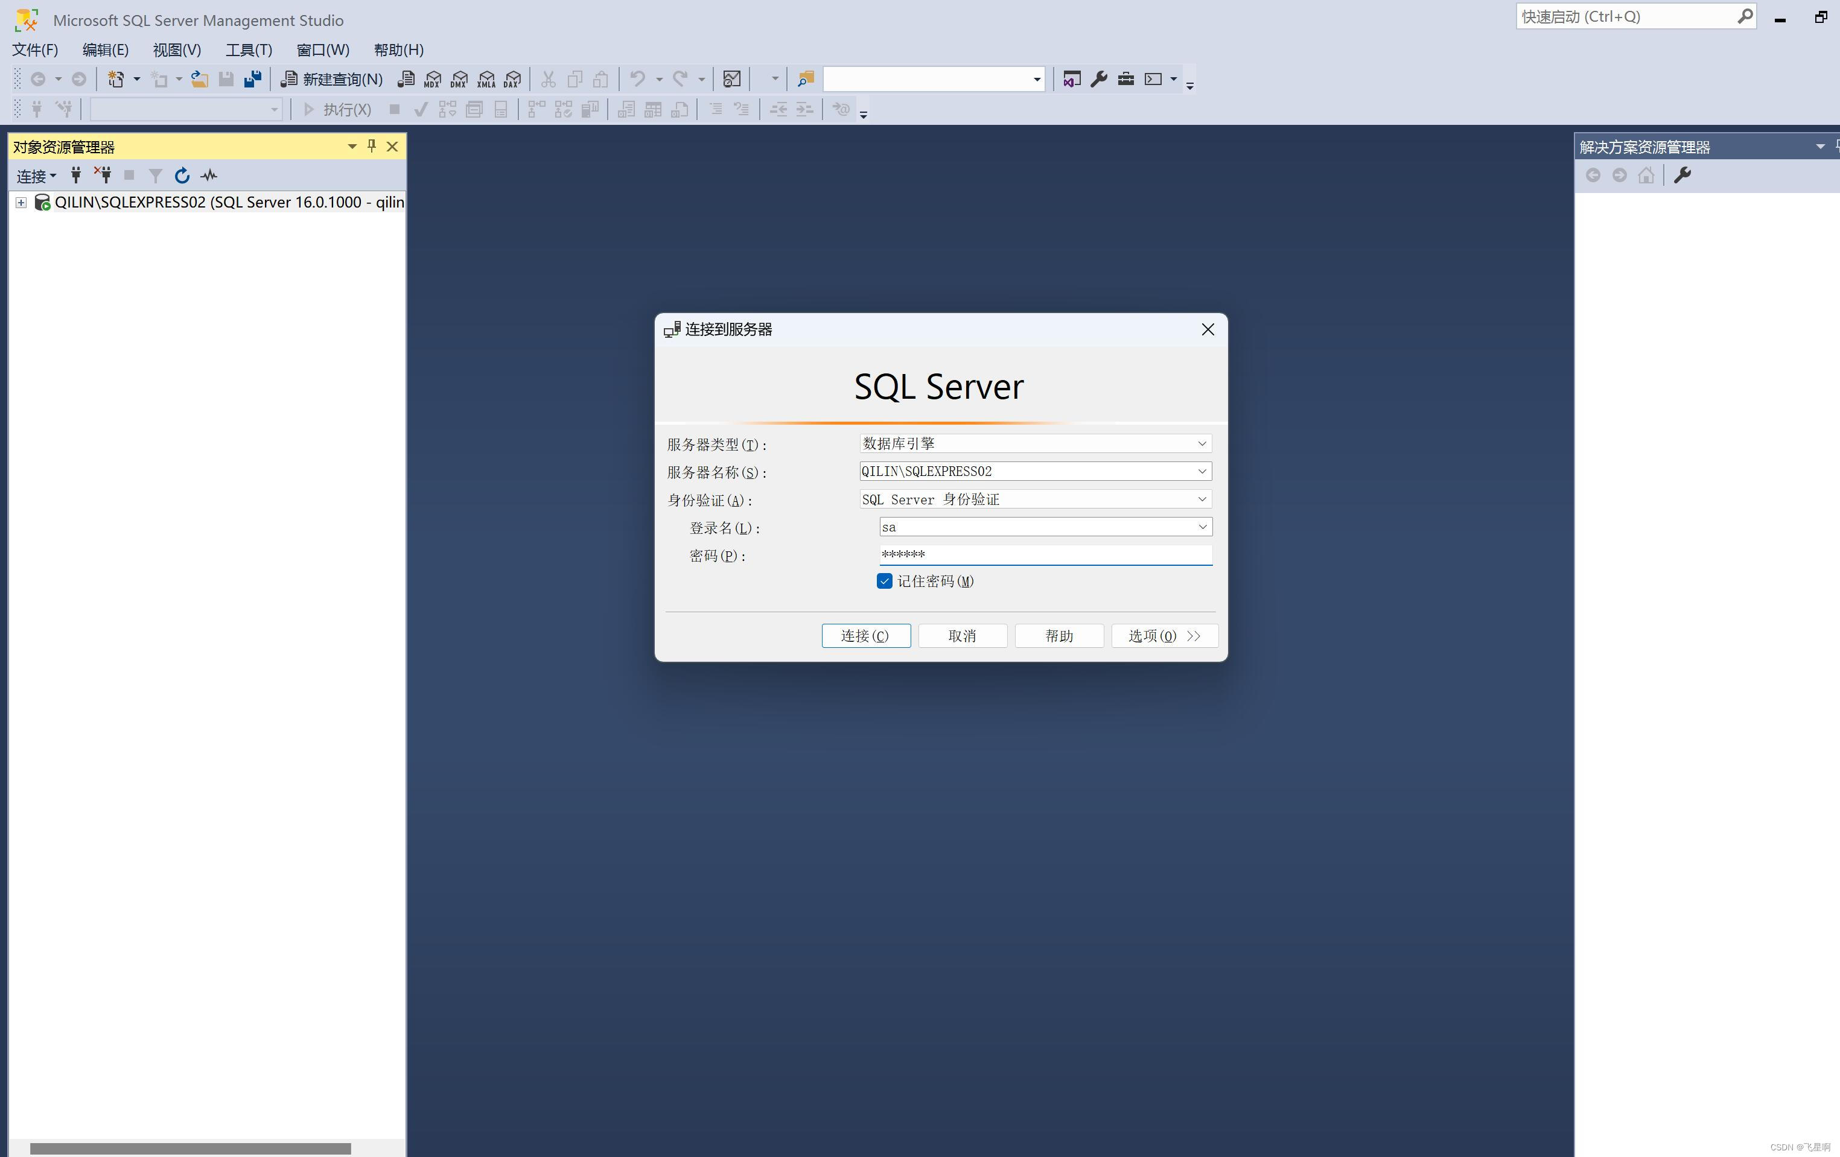The image size is (1840, 1157).
Task: Open the toolbox icon in toolbar
Action: pyautogui.click(x=1125, y=80)
